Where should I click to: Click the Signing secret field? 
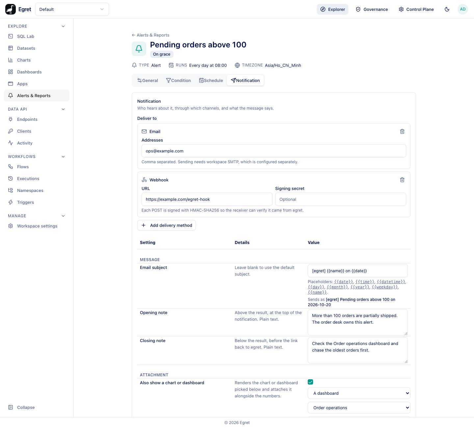pyautogui.click(x=341, y=199)
